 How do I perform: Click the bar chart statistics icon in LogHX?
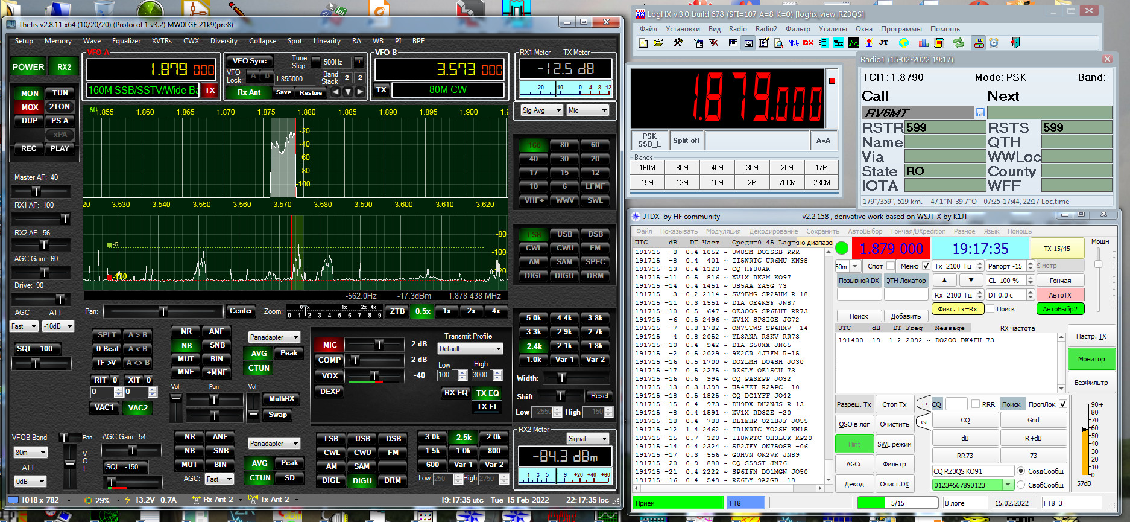923,43
